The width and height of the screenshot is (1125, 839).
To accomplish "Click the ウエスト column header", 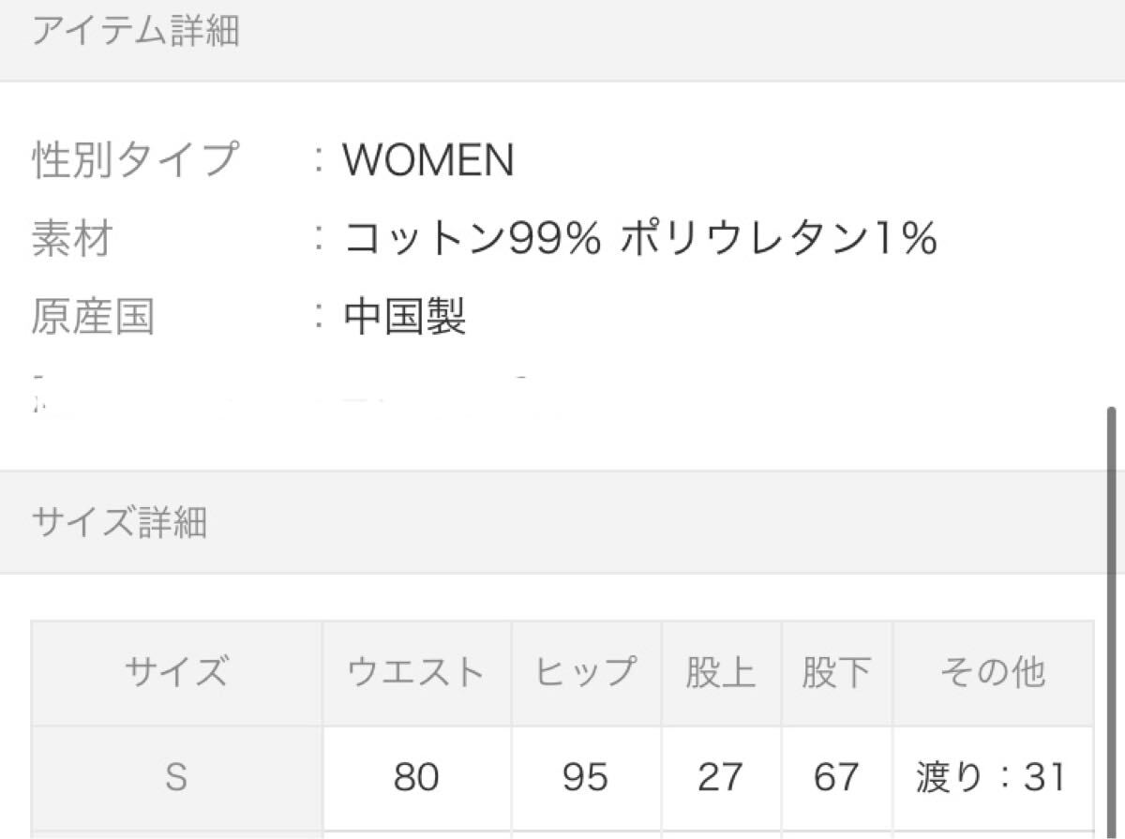I will (416, 672).
